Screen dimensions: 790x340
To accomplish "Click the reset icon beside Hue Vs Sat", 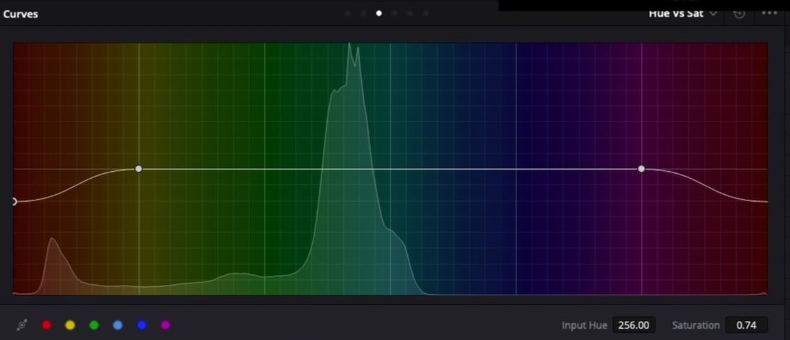I will (x=739, y=13).
